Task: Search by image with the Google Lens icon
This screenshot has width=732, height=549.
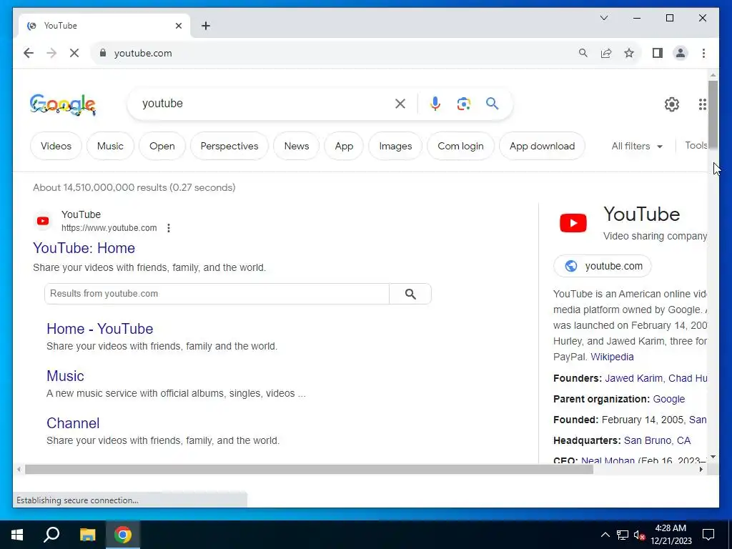Action: coord(463,104)
